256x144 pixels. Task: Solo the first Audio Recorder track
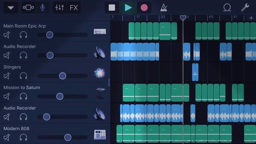23,55
